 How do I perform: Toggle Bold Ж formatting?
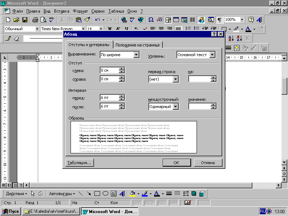[x=110, y=29]
